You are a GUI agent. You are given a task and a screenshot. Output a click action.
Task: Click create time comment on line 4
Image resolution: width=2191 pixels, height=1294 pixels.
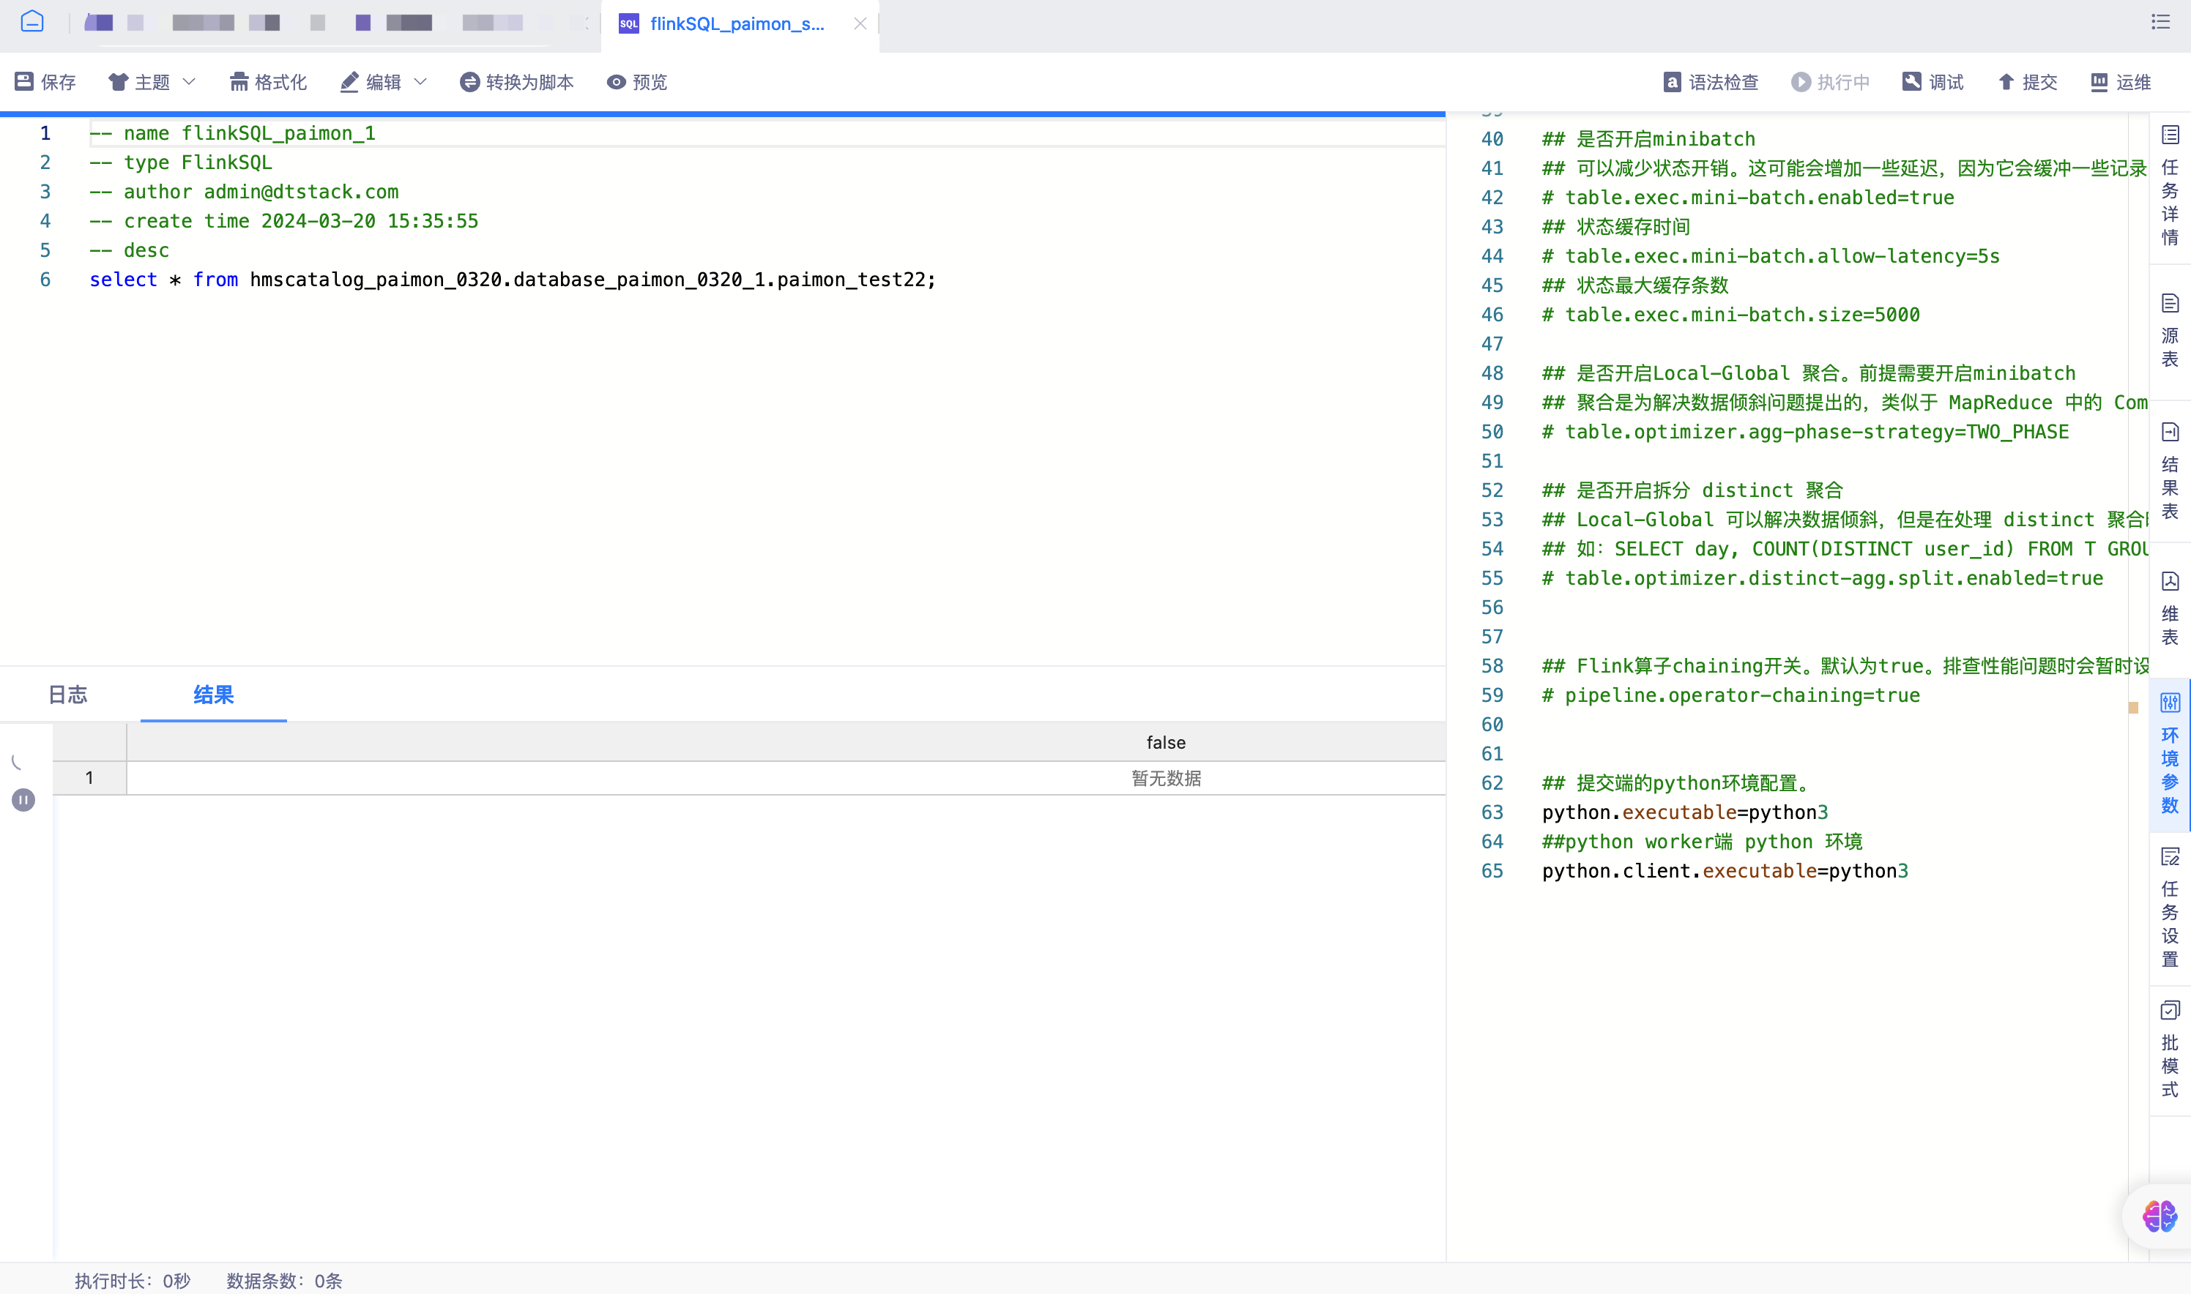283,222
